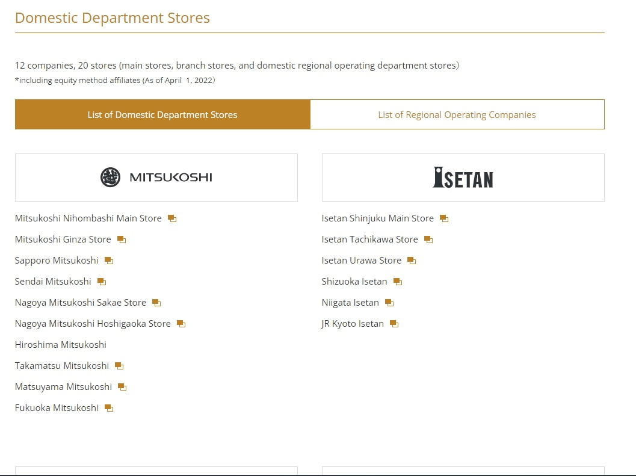Click new-window icon next to Isetan Urawa Store

(412, 261)
